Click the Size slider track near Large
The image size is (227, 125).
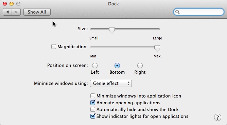[x=156, y=29]
